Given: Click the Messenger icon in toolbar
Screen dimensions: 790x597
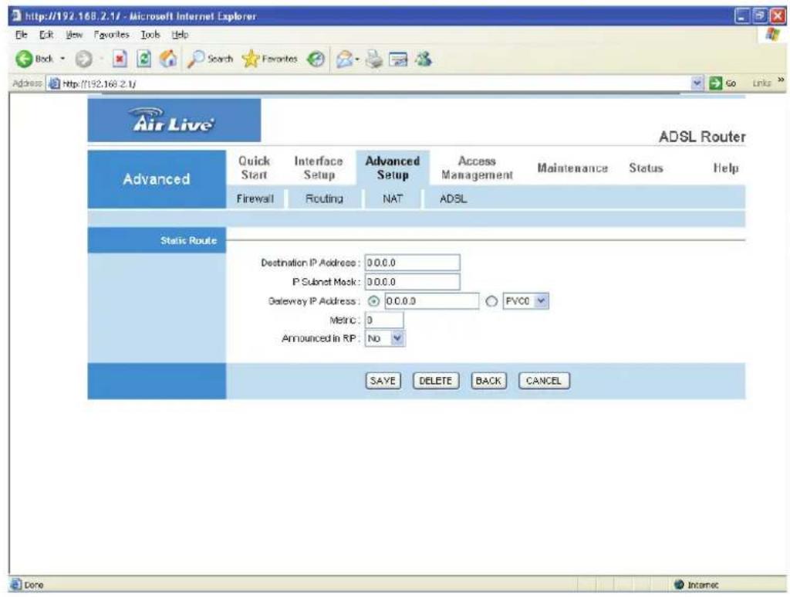Looking at the screenshot, I should click(x=424, y=59).
